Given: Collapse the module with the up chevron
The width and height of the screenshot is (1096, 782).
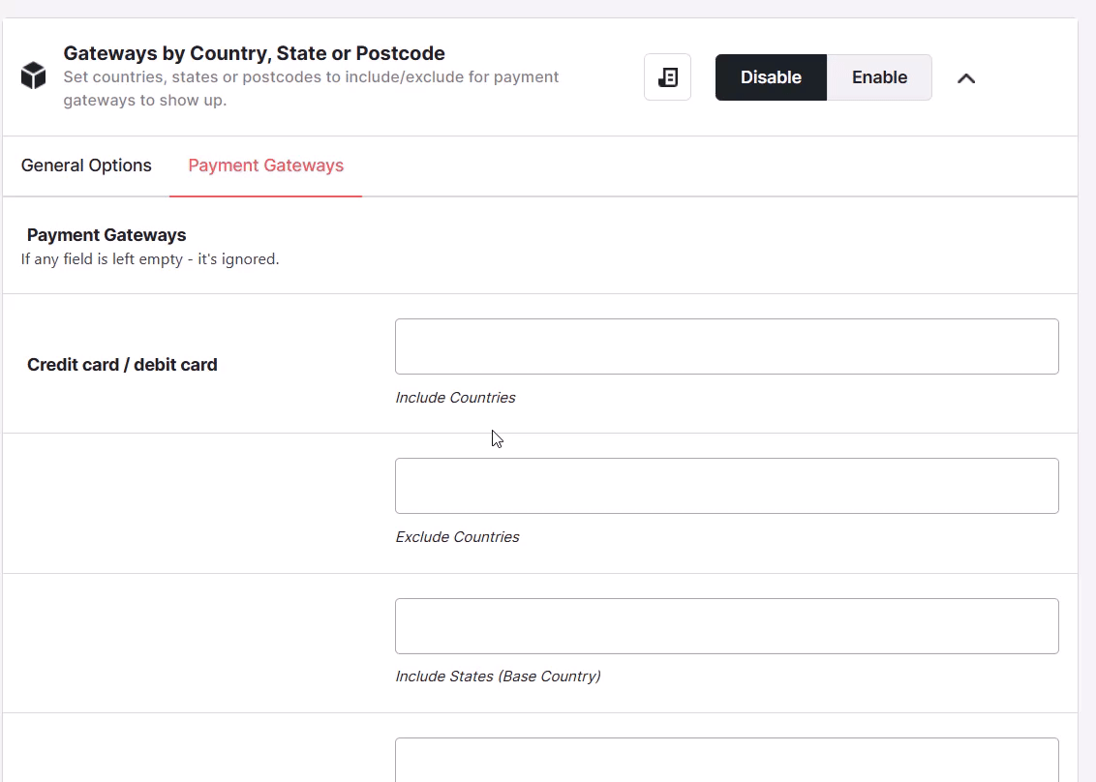Looking at the screenshot, I should click(966, 78).
